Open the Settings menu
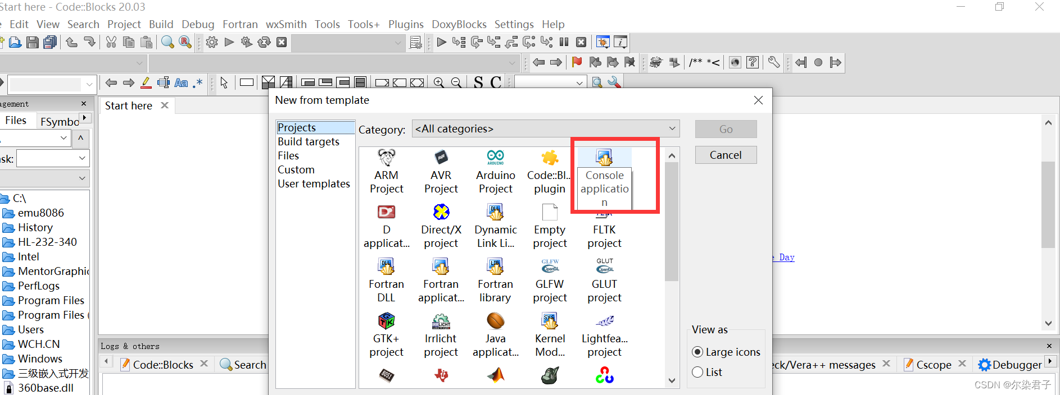This screenshot has height=395, width=1060. [514, 24]
